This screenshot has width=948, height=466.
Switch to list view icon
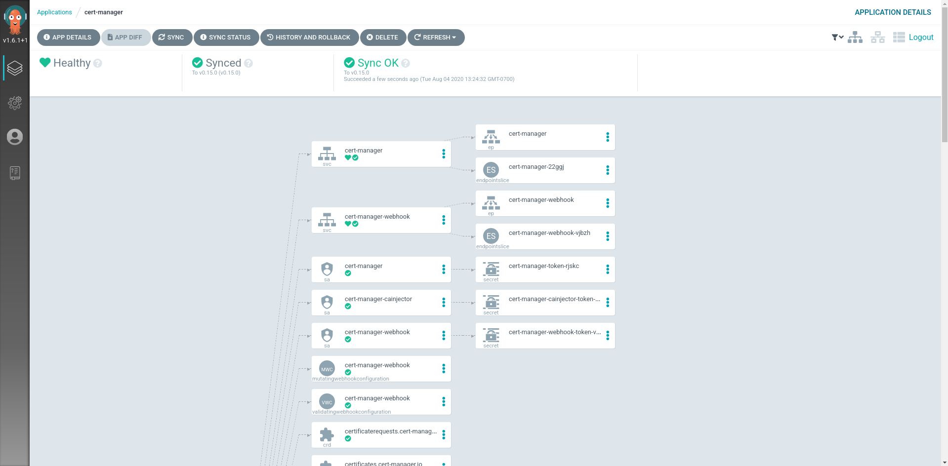point(899,37)
